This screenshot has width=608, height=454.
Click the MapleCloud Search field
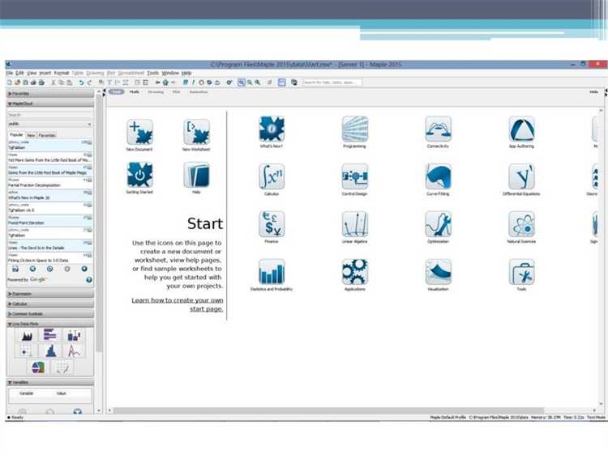click(x=50, y=115)
